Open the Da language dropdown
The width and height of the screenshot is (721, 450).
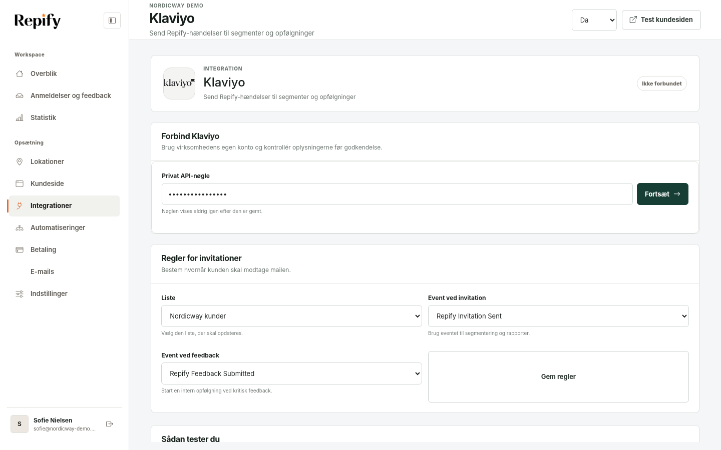click(594, 20)
